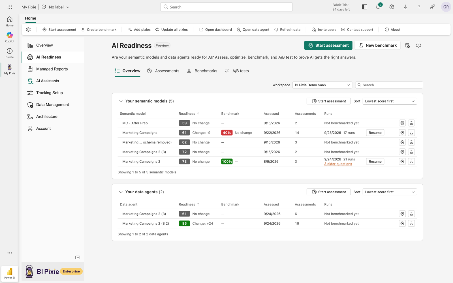Open the Copilot sidebar icon

pos(10,37)
